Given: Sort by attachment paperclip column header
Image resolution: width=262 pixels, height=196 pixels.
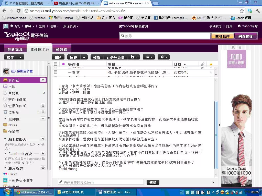Looking at the screenshot, I should 203,64.
